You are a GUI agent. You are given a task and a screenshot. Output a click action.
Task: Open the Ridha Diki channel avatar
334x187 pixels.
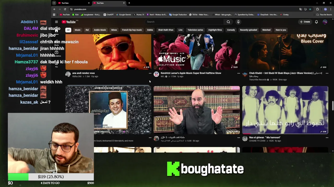(x=68, y=74)
